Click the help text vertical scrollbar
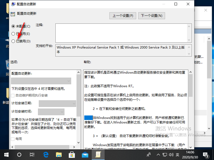Image resolution: width=214 pixels, height=160 pixels. click(x=190, y=107)
